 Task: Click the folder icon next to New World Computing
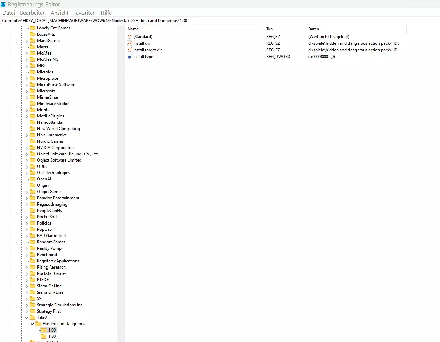(33, 129)
